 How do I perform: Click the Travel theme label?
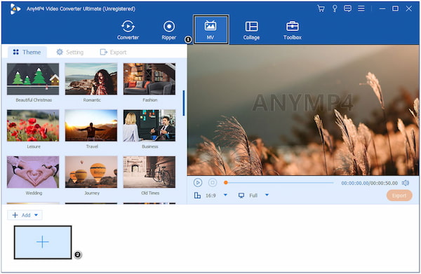click(x=92, y=146)
